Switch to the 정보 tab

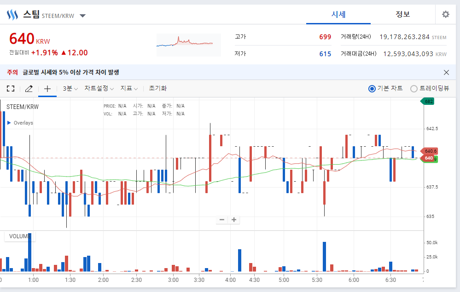[402, 14]
